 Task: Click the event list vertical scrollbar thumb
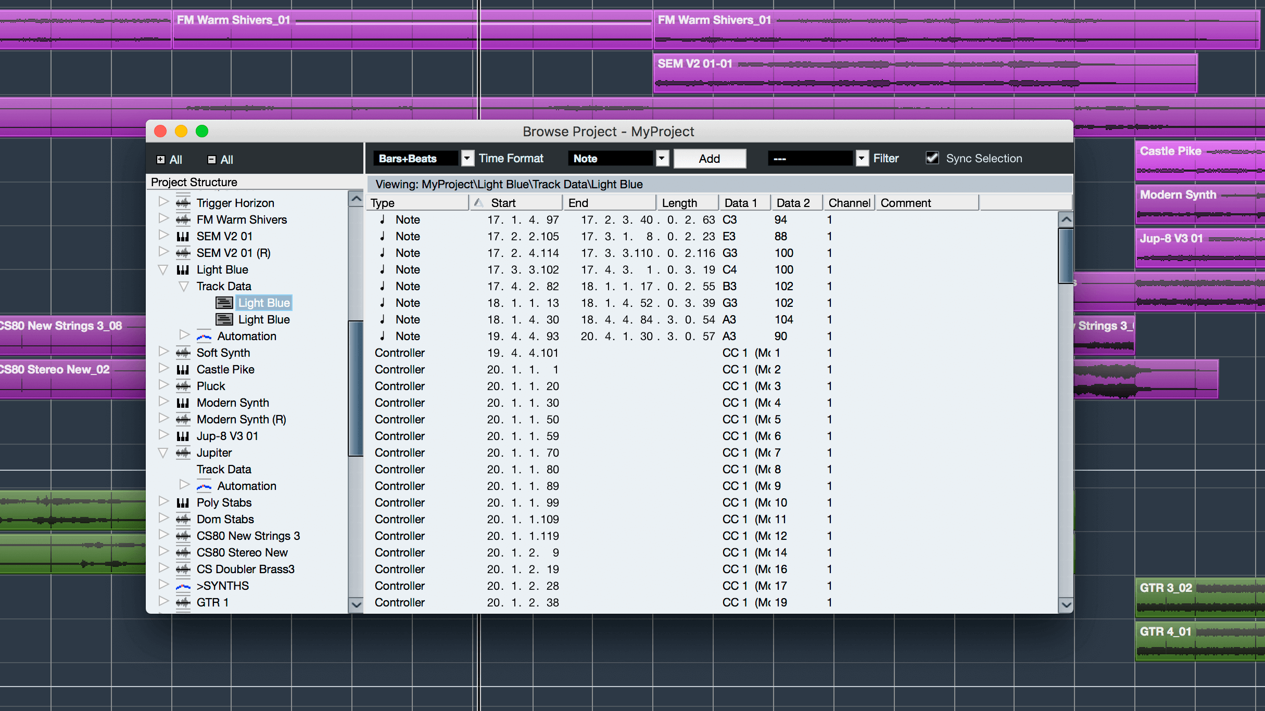(x=1066, y=256)
